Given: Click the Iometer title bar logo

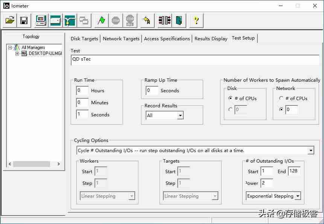Looking at the screenshot, I should 6,6.
